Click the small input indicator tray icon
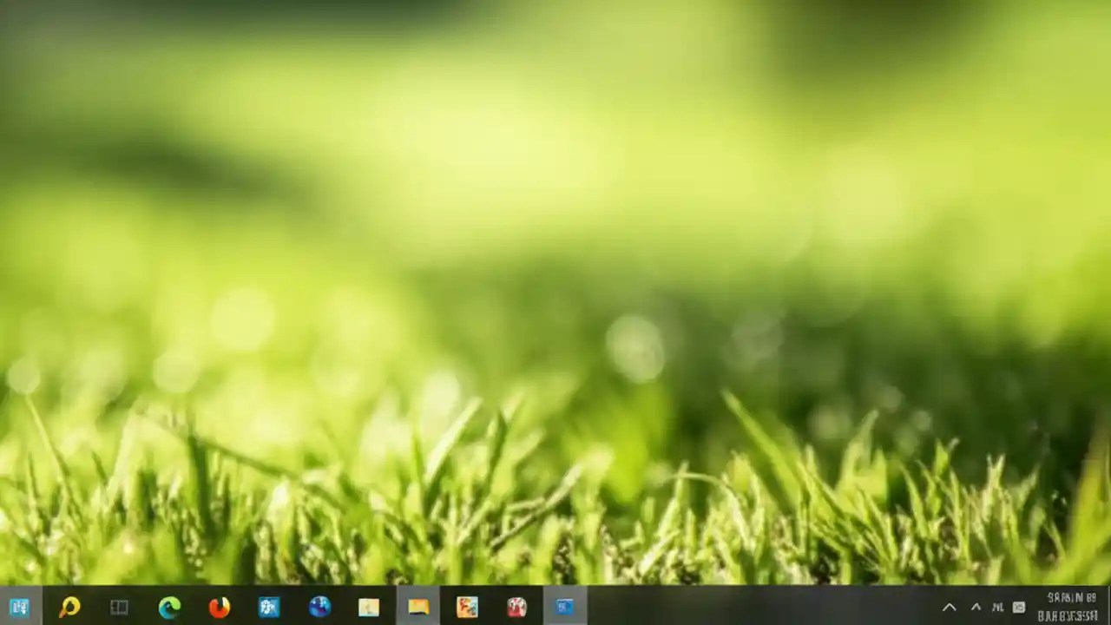Image resolution: width=1111 pixels, height=625 pixels. pyautogui.click(x=1018, y=607)
